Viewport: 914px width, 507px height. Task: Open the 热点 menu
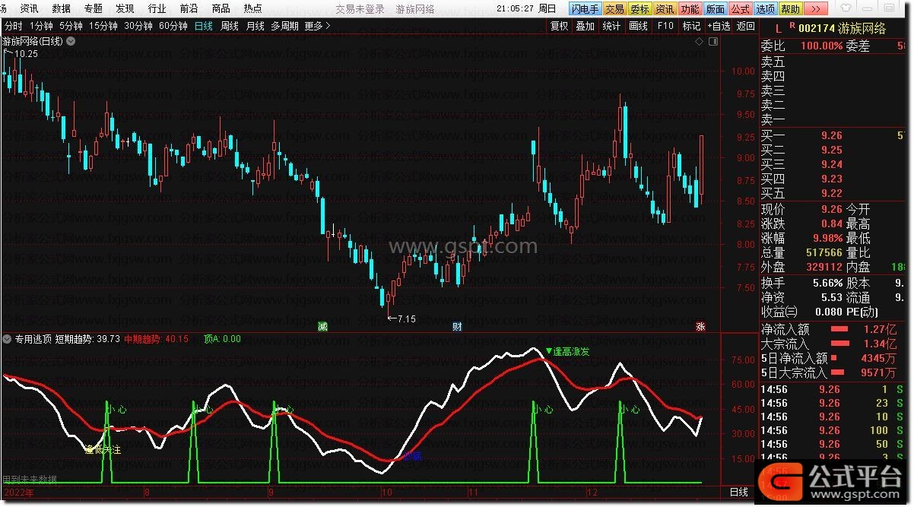[x=252, y=9]
